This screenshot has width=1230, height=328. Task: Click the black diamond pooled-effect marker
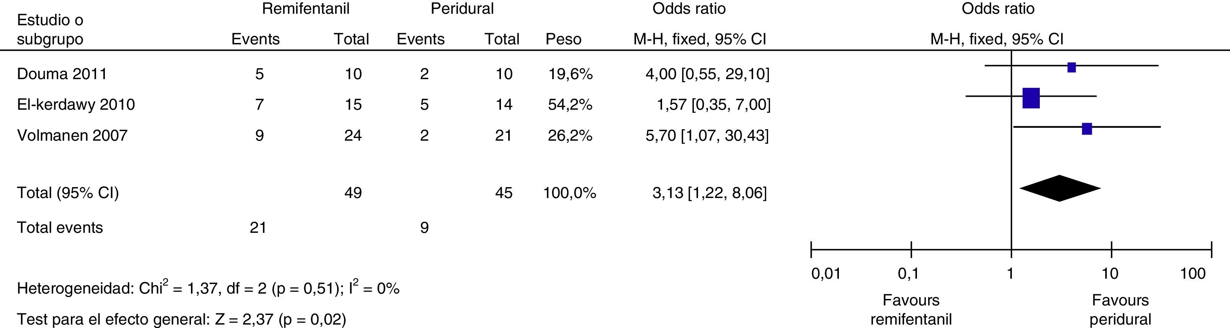(1060, 188)
